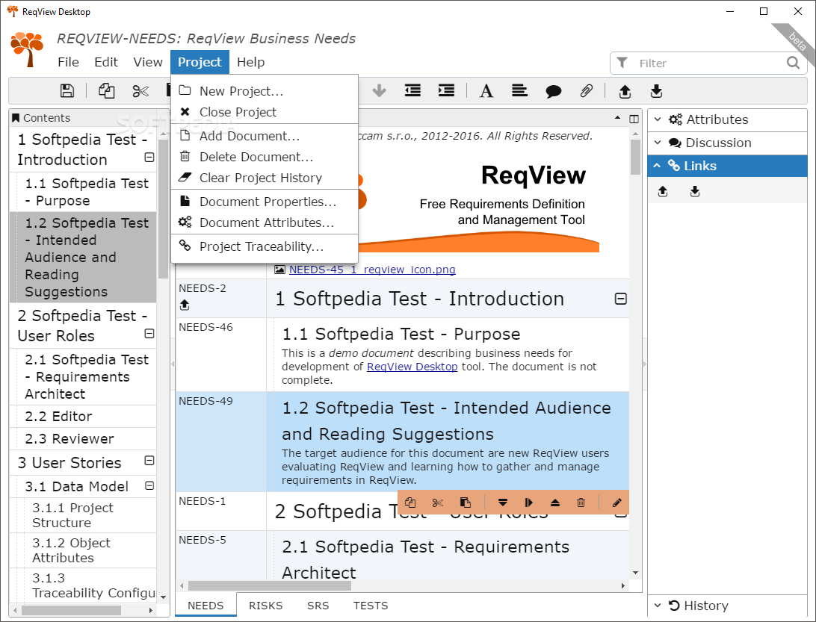Collapse Introduction section heading in document
816x622 pixels.
point(620,299)
